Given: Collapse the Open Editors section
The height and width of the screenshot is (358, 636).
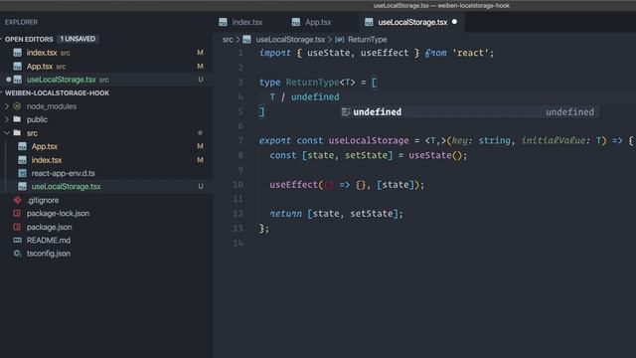Looking at the screenshot, I should coord(29,39).
